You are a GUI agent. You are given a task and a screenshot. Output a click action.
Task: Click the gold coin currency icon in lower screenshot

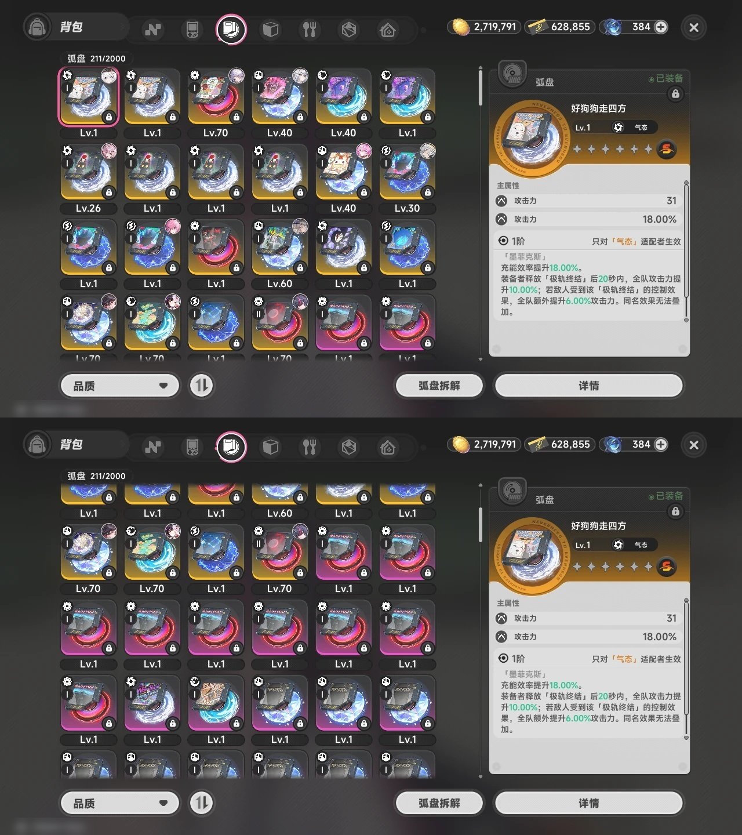[460, 445]
